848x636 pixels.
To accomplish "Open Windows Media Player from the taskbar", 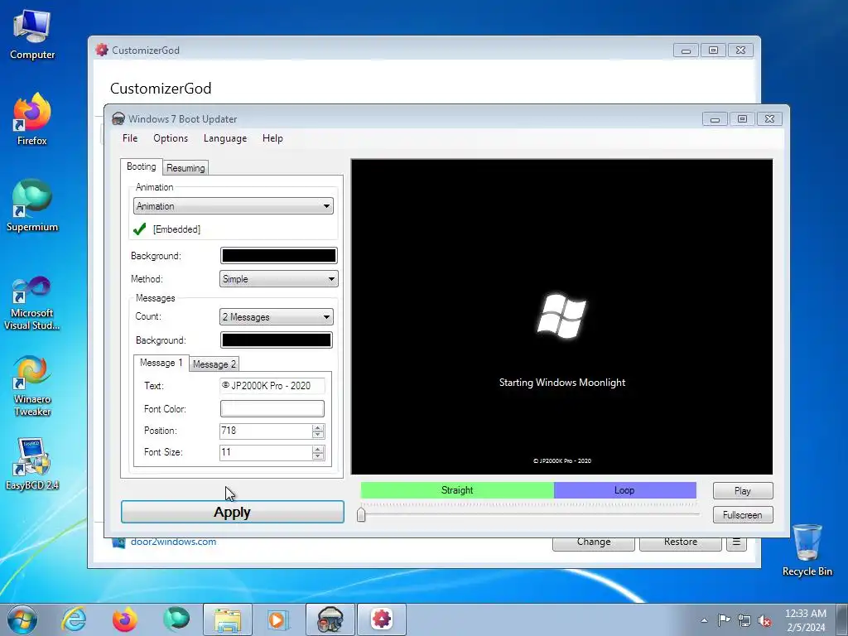I will [x=279, y=619].
